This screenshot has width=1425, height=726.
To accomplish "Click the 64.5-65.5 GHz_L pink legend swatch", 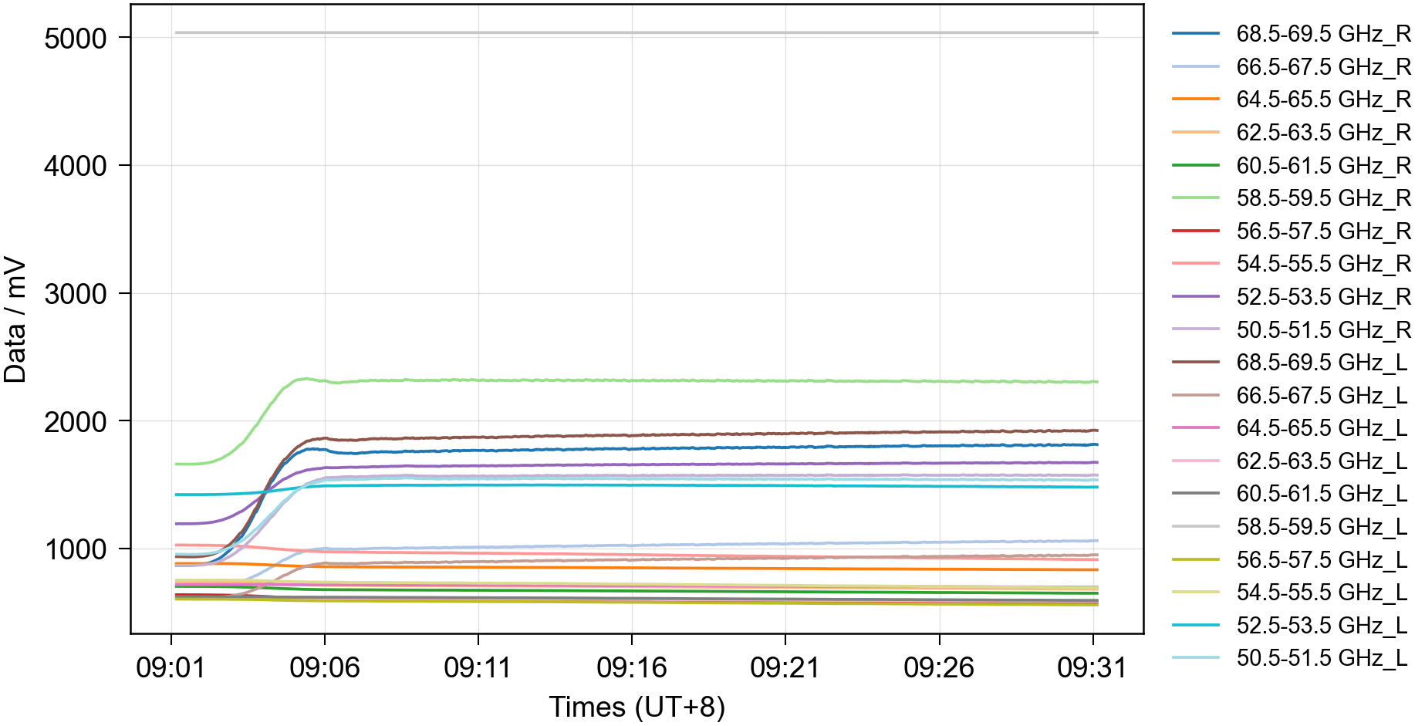I will (1195, 427).
